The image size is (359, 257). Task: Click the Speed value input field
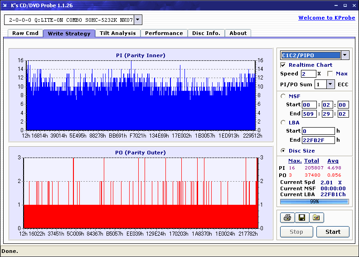point(308,74)
